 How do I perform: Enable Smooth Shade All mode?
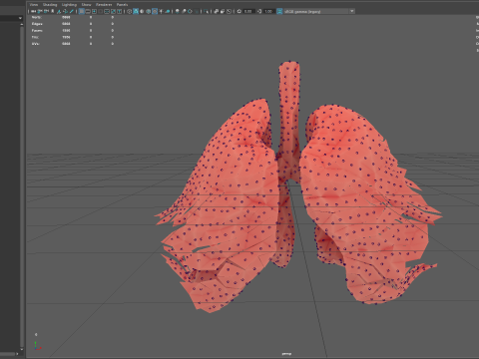tap(136, 11)
